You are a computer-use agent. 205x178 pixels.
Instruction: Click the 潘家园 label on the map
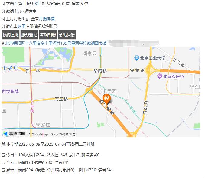coord(89,53)
